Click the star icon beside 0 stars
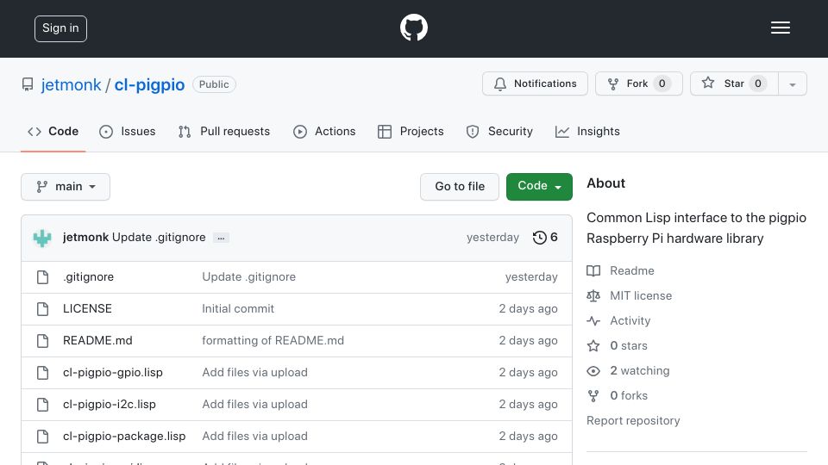The height and width of the screenshot is (465, 828). [x=593, y=346]
